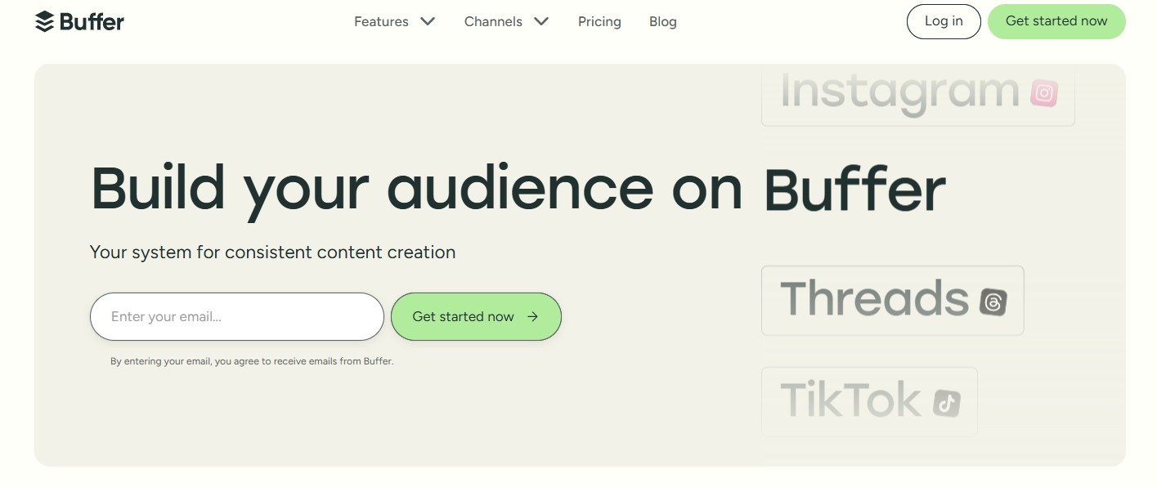Open the Blog menu item
1157x487 pixels.
(x=662, y=22)
